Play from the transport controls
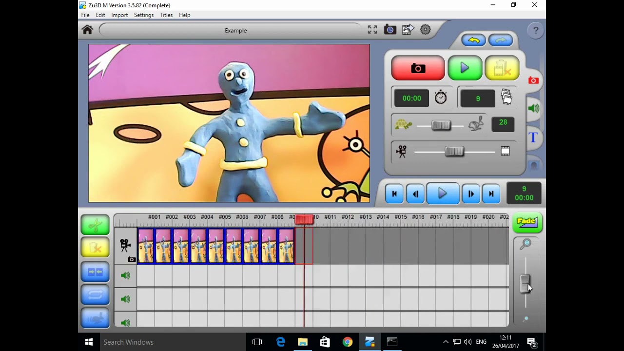This screenshot has height=351, width=624. pyautogui.click(x=443, y=194)
